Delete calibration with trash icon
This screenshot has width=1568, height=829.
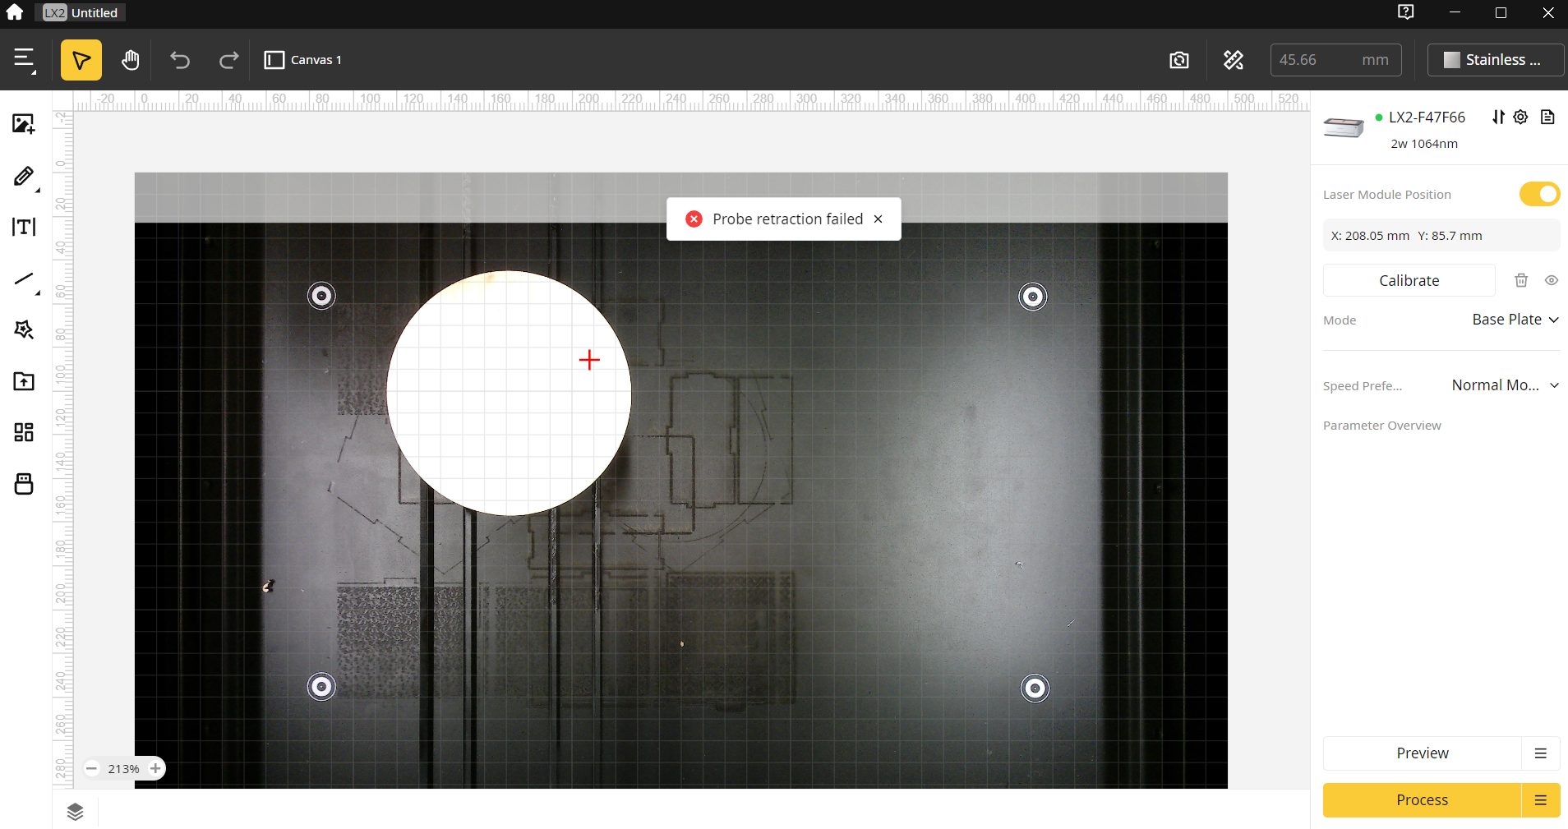coord(1521,280)
